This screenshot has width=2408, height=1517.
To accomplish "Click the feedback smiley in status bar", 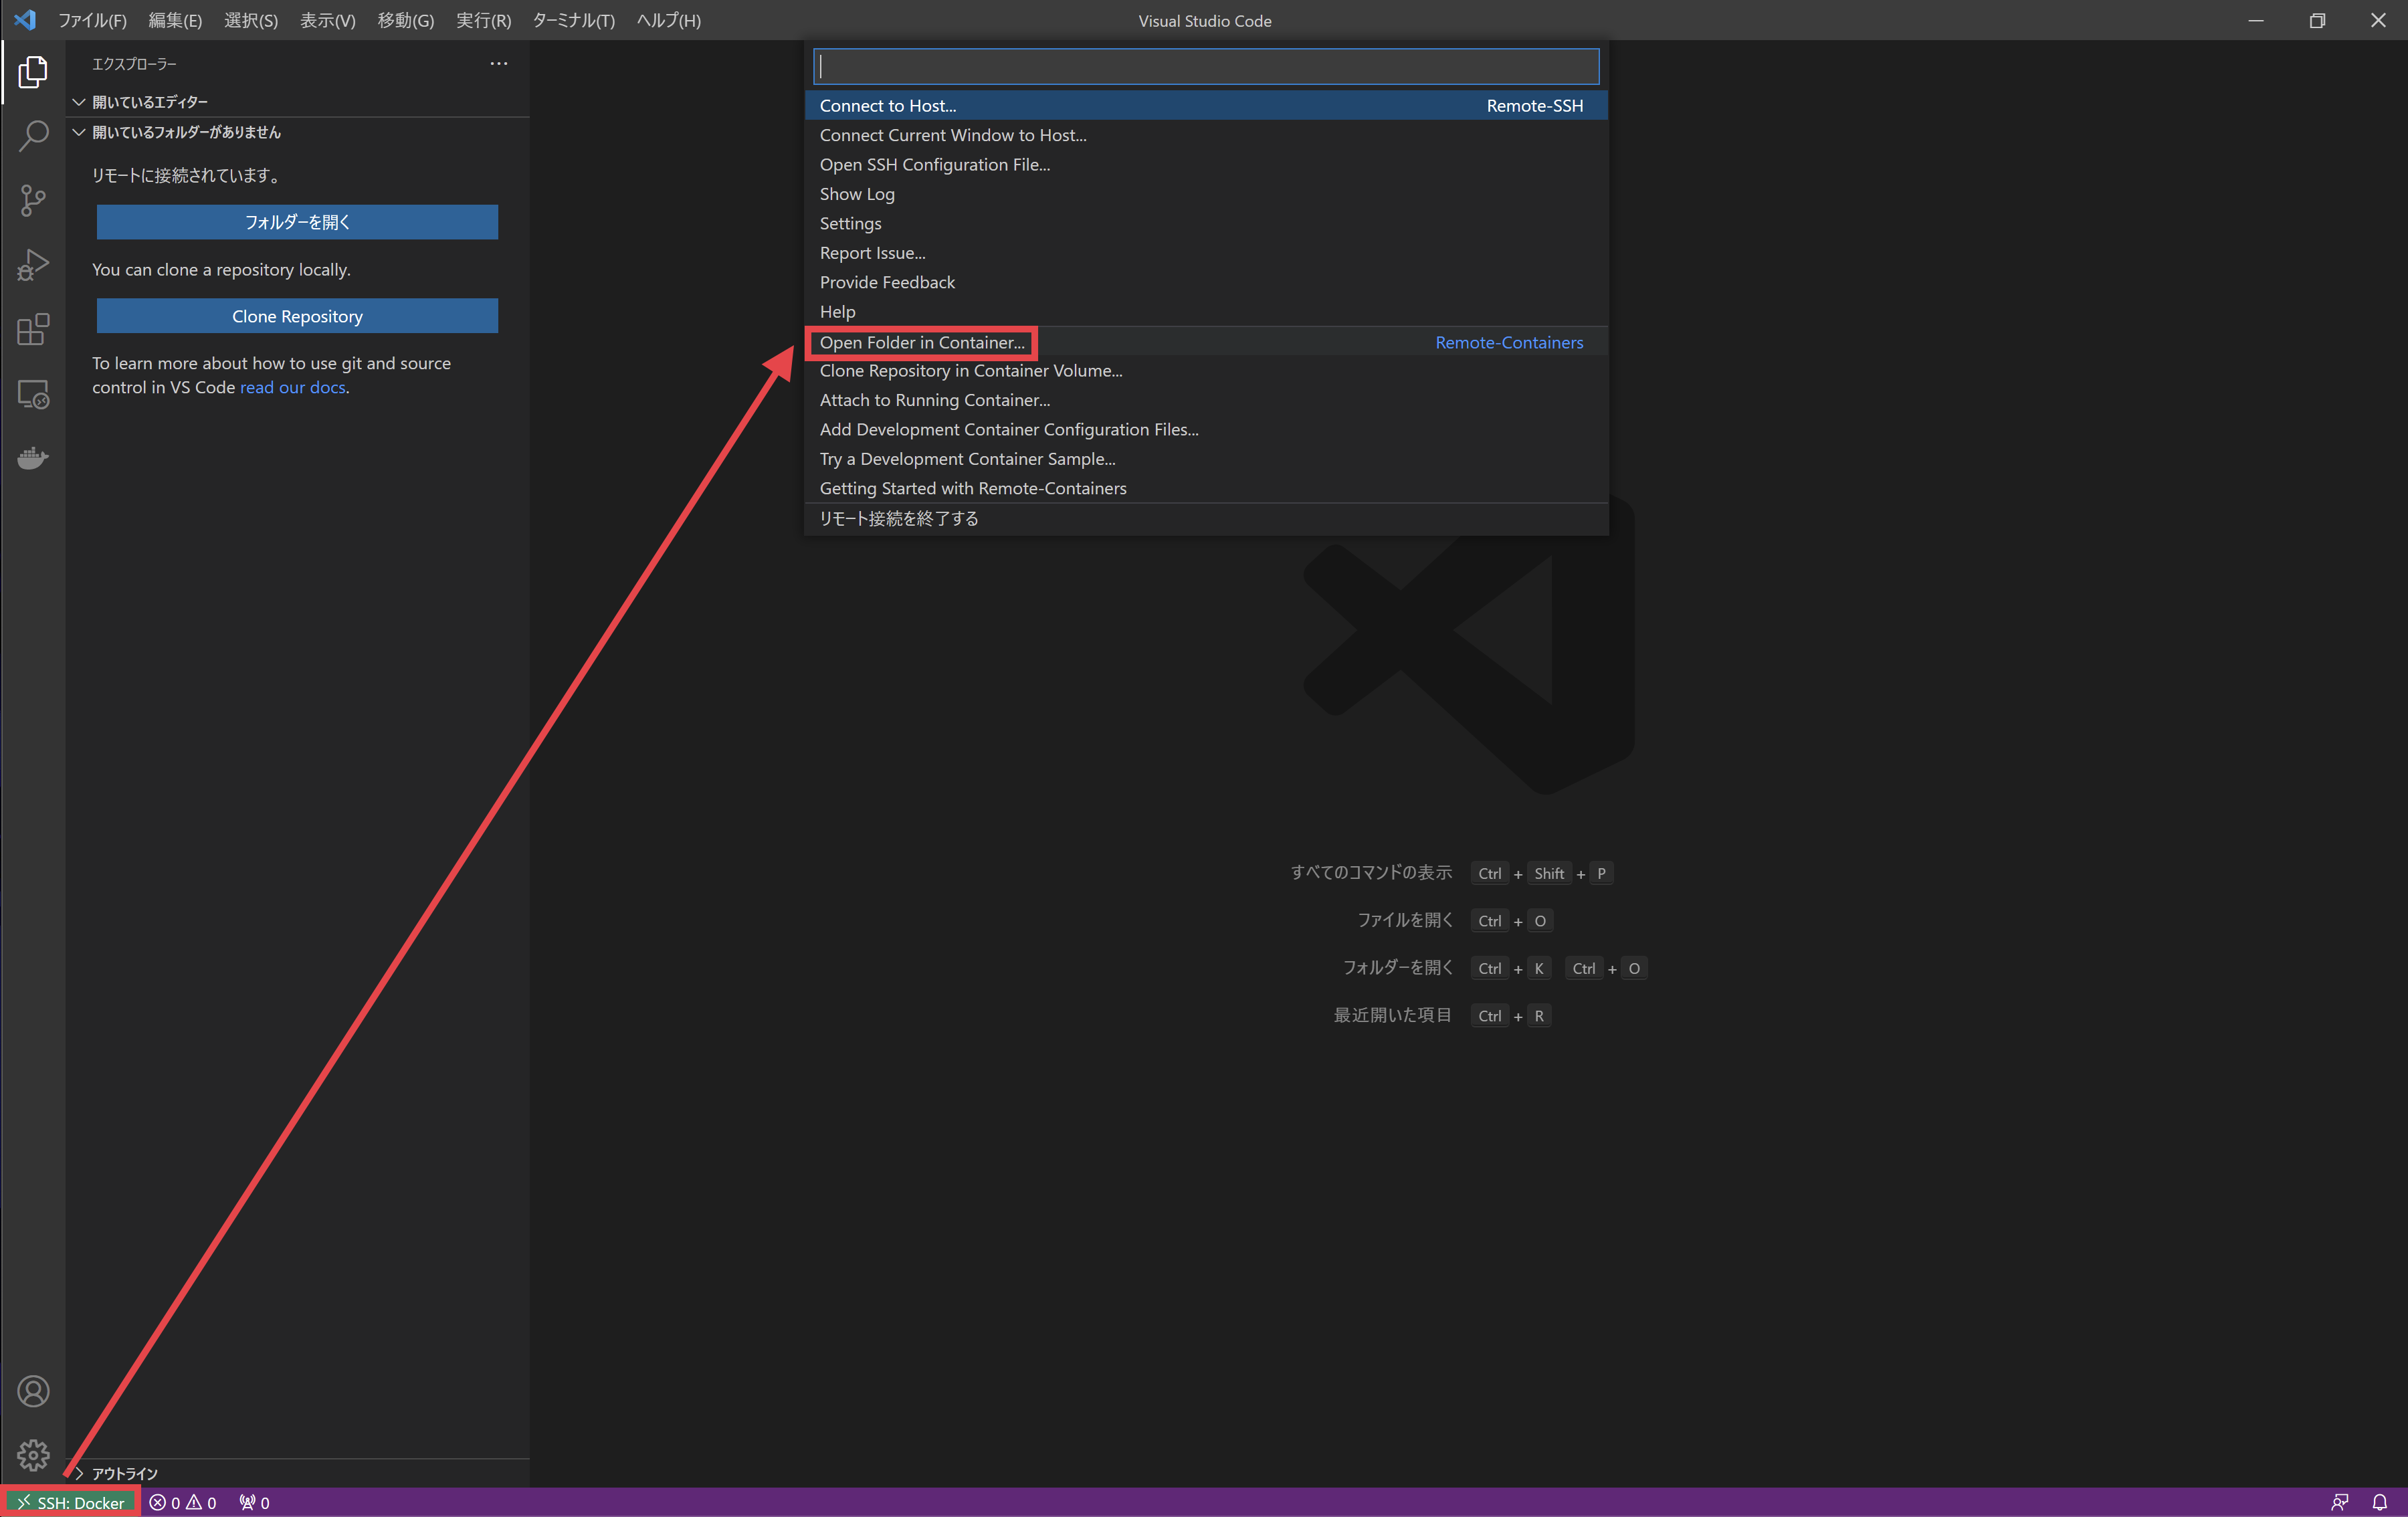I will [2340, 1502].
